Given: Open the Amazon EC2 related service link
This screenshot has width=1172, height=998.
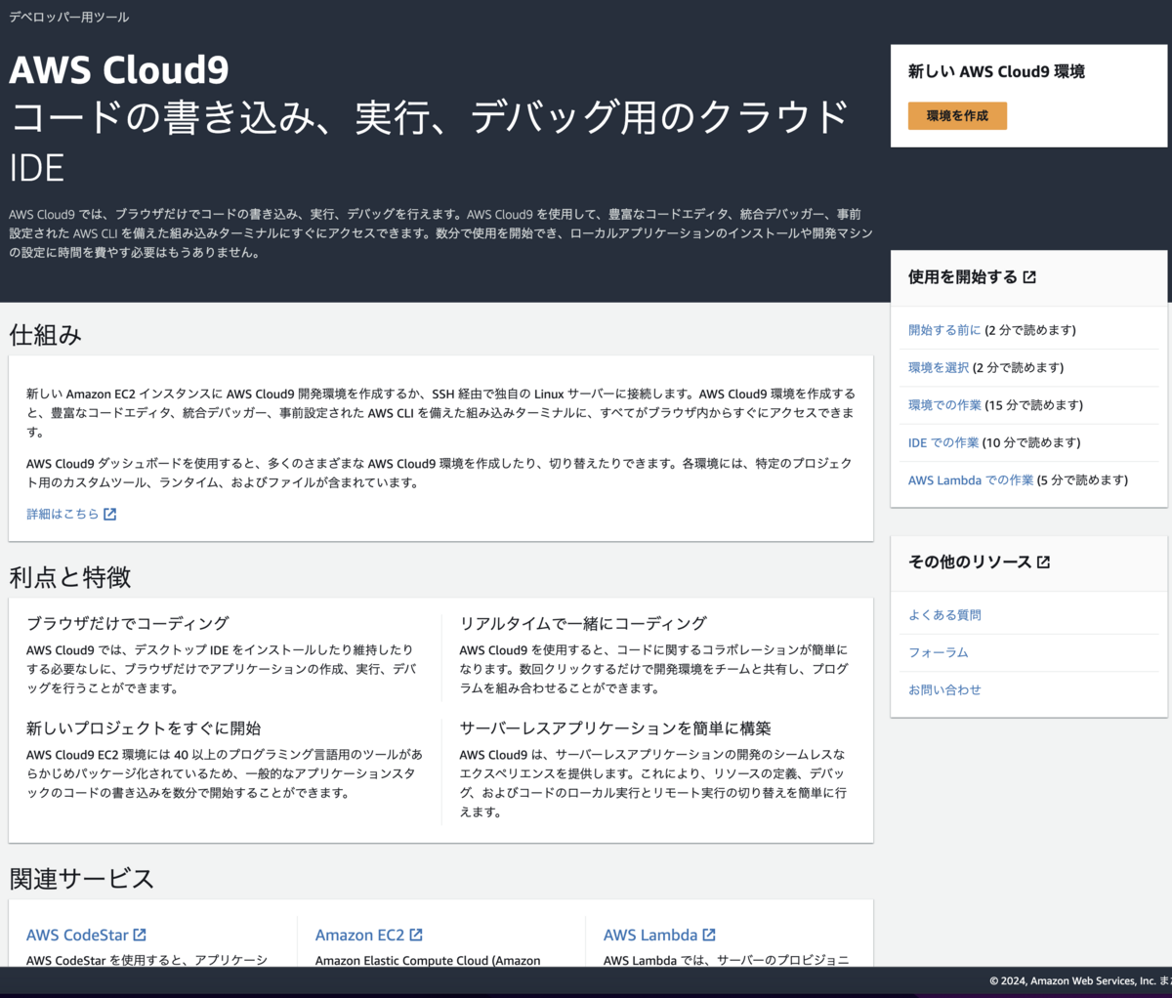Looking at the screenshot, I should click(359, 935).
